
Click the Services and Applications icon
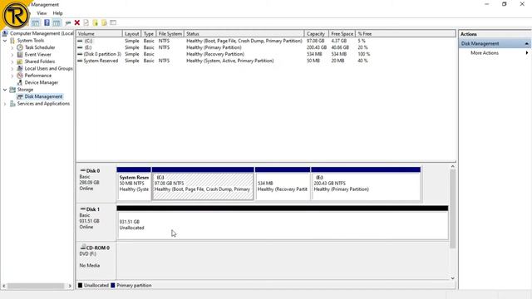point(12,104)
